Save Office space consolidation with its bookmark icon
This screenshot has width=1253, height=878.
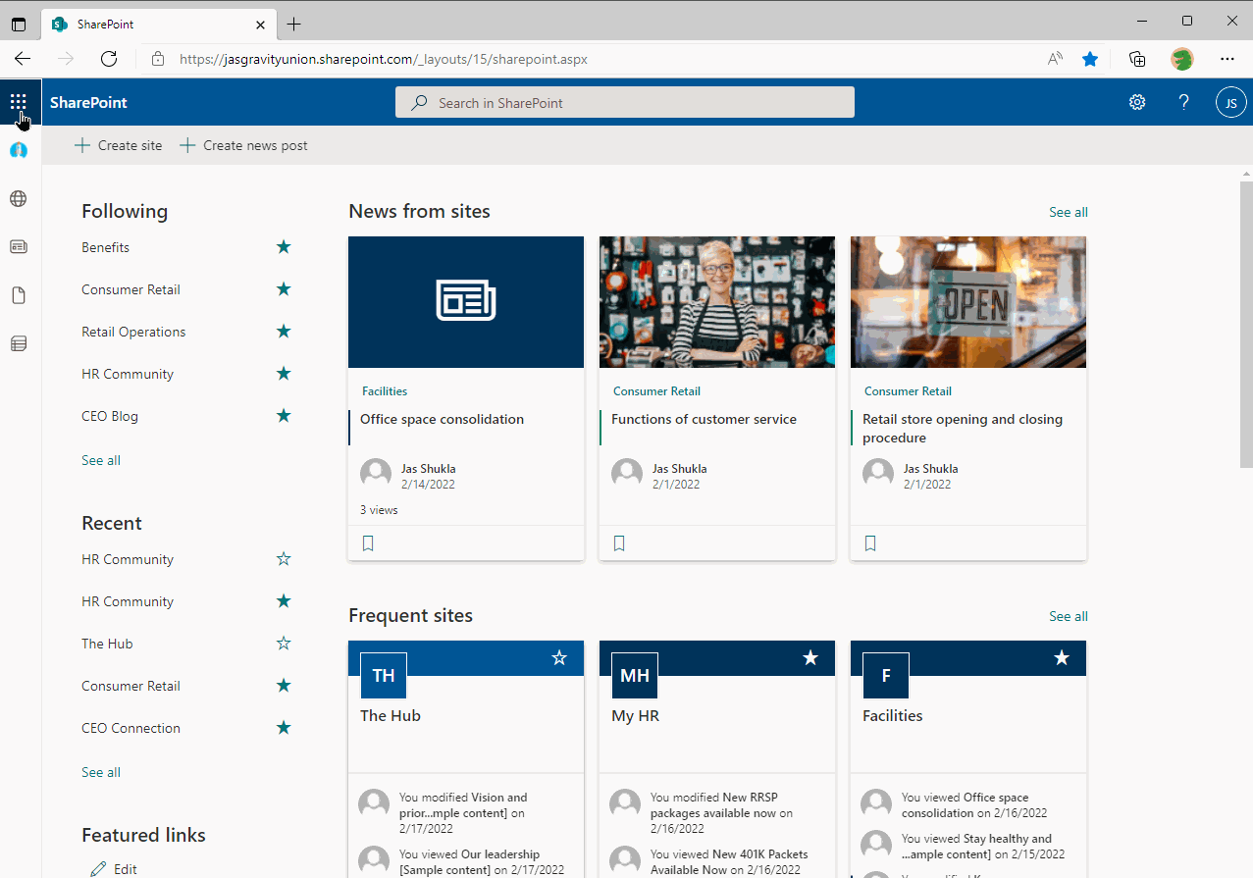coord(368,542)
